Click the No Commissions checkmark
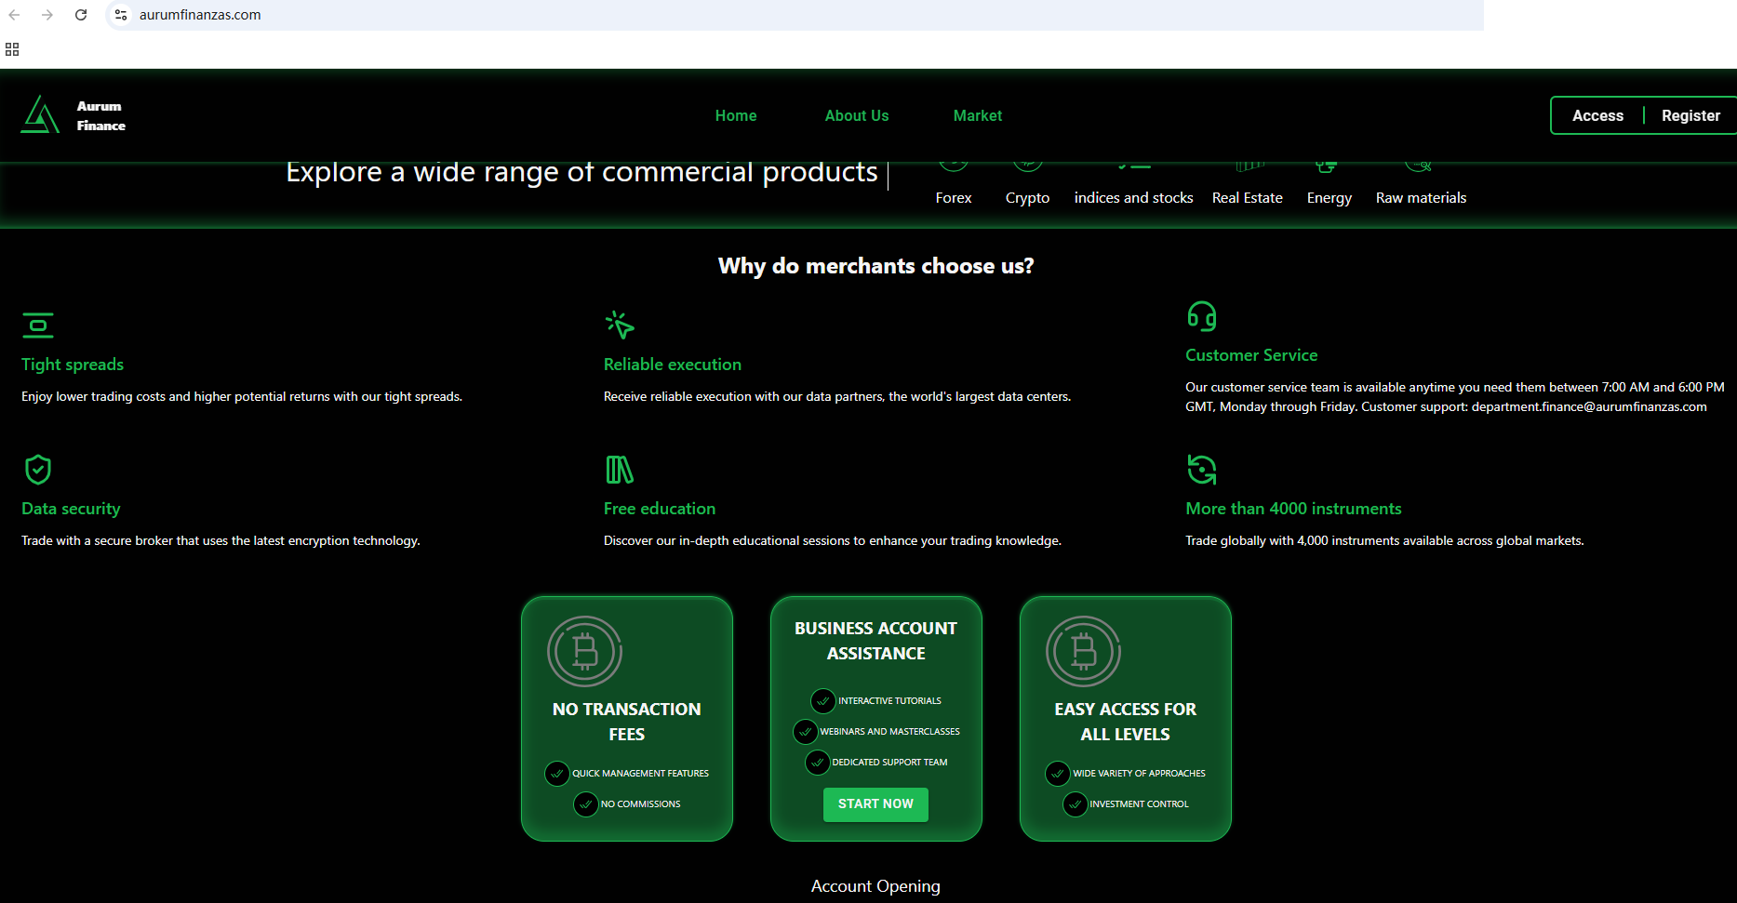Viewport: 1737px width, 903px height. click(x=585, y=804)
